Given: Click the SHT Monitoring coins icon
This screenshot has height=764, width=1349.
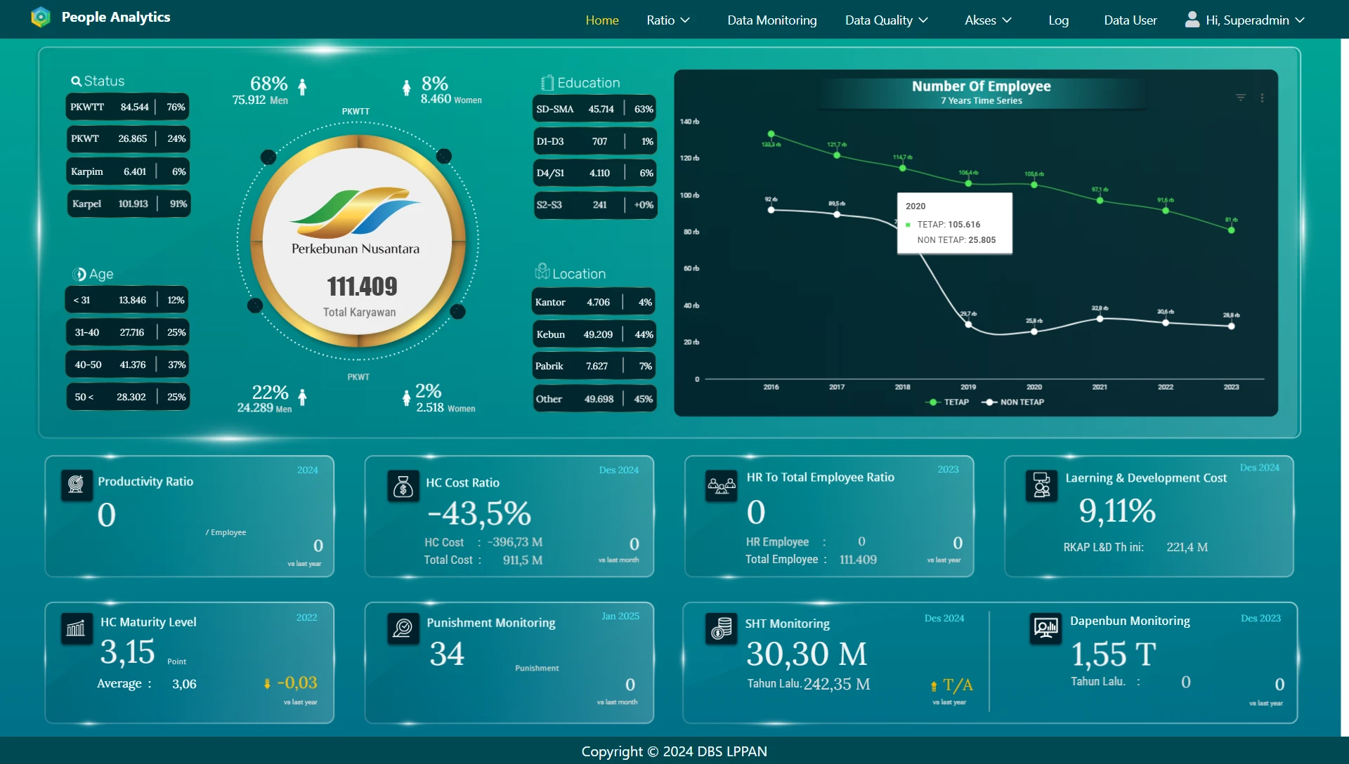Looking at the screenshot, I should pos(720,628).
